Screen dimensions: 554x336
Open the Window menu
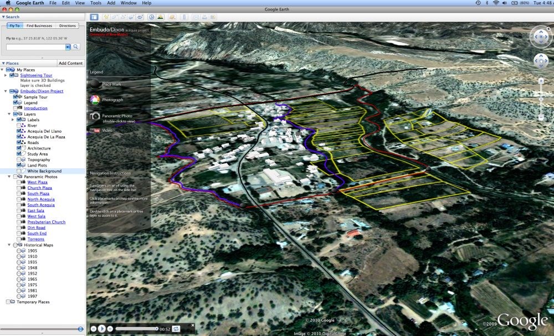[129, 3]
